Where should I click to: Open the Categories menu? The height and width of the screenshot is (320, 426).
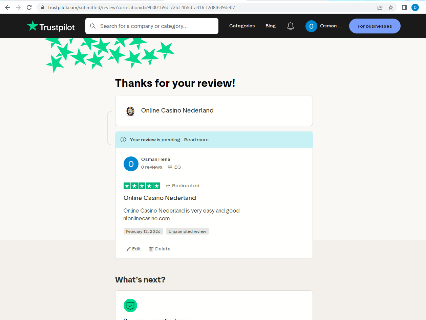(242, 26)
